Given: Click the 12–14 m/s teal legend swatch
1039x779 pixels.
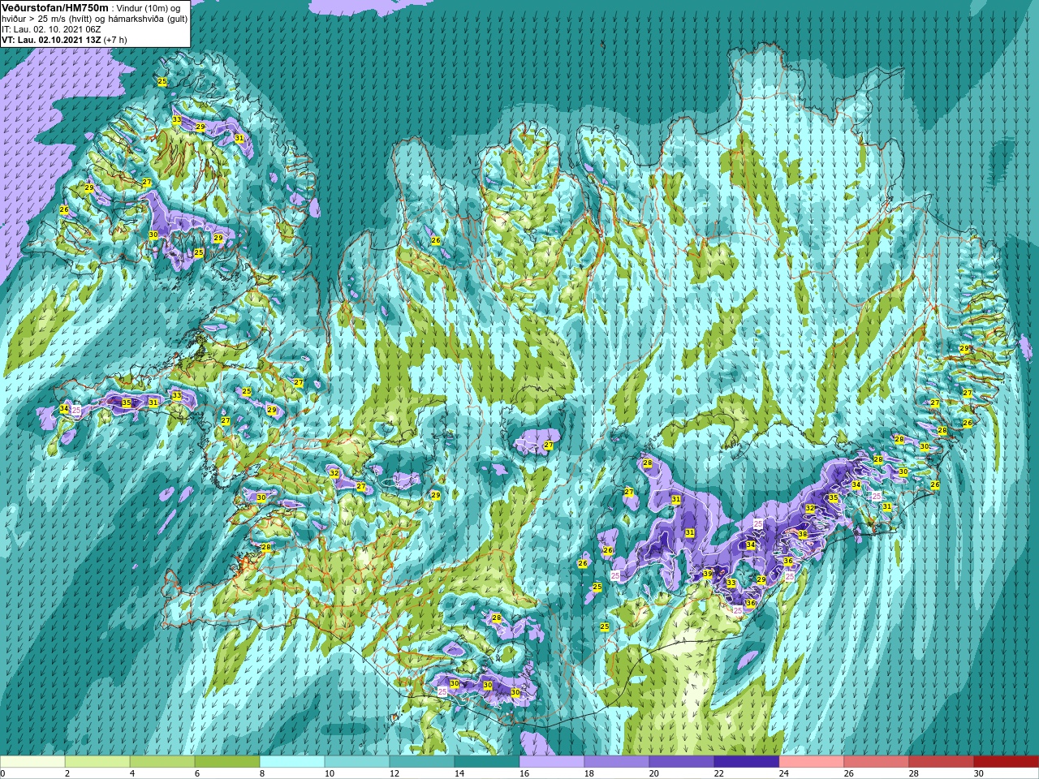Looking at the screenshot, I should click(x=422, y=762).
